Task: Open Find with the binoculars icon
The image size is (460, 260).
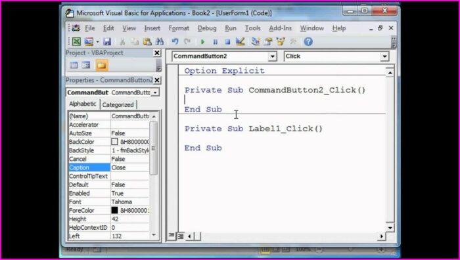Action: (x=159, y=41)
